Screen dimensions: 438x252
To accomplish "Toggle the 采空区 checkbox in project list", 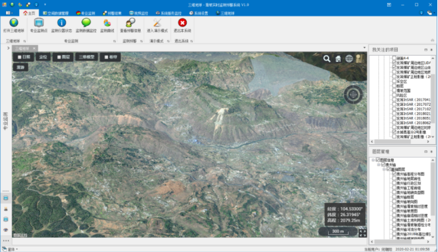I will click(394, 82).
